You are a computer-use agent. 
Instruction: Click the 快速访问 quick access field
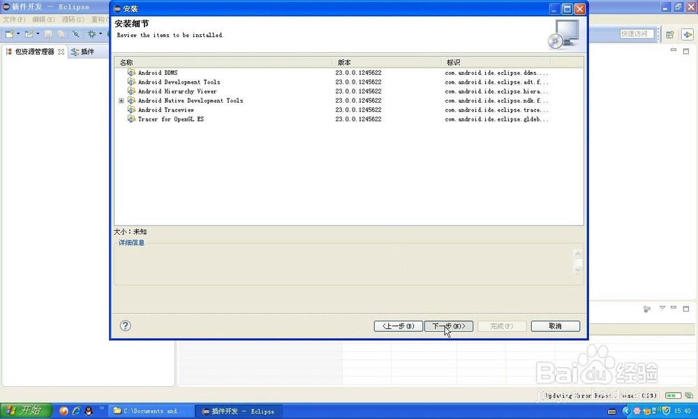[637, 34]
